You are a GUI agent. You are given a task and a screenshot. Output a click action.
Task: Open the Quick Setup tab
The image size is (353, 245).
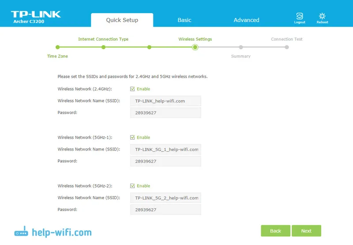point(122,20)
